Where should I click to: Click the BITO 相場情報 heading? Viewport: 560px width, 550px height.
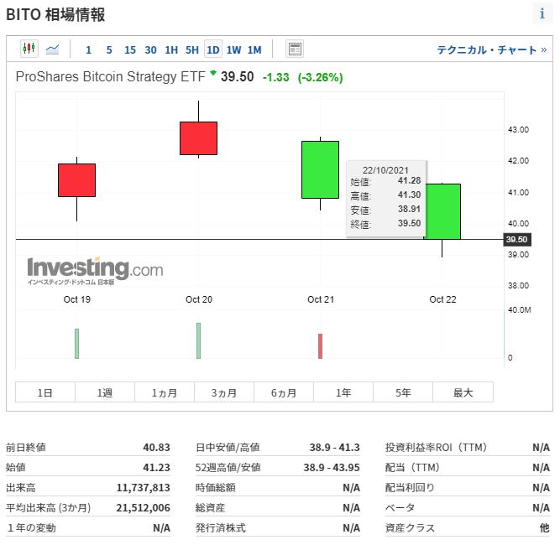point(55,14)
